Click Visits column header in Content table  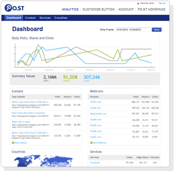(57, 97)
